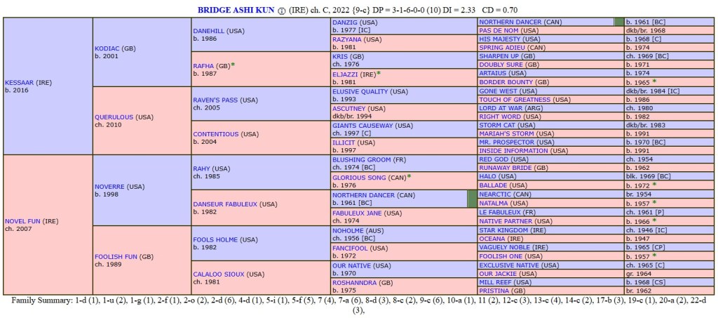Follow the KODIAC link
Image resolution: width=718 pixels, height=318 pixels.
point(107,48)
